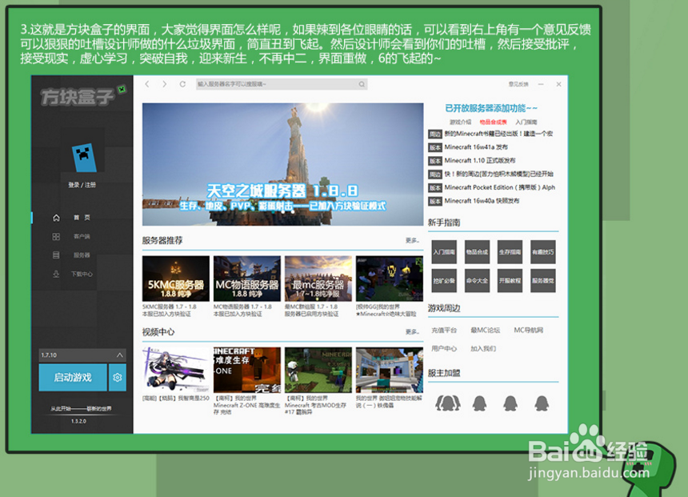Open 最mc服务器 thumbnail

coord(318,279)
